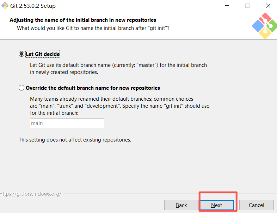Cancel the Git setup
This screenshot has width=277, height=213.
[x=256, y=205]
